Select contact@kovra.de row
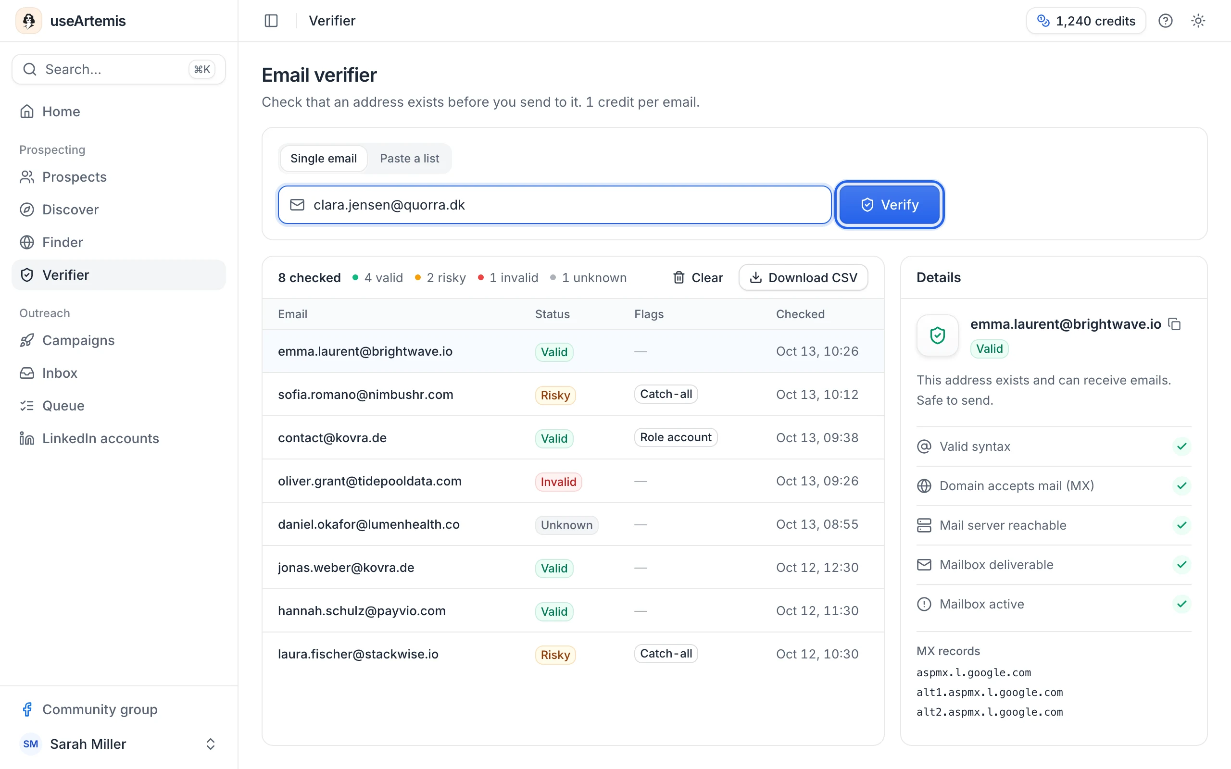The height and width of the screenshot is (769, 1231). (x=573, y=437)
